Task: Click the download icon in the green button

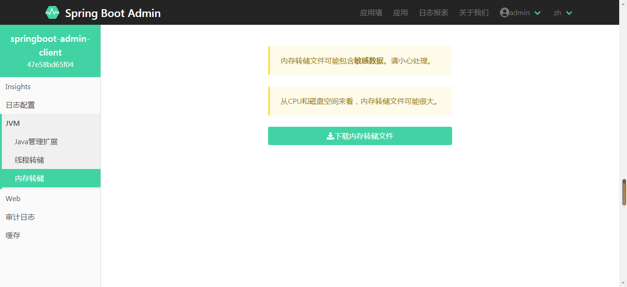Action: click(330, 136)
